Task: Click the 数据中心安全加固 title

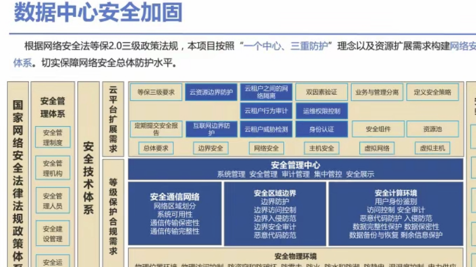Action: click(x=97, y=13)
